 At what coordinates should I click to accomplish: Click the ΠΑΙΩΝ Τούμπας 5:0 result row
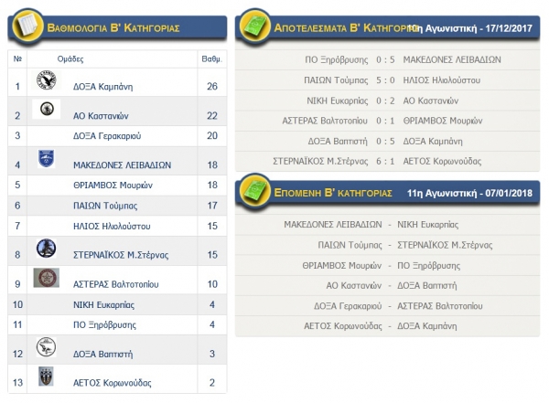point(388,80)
